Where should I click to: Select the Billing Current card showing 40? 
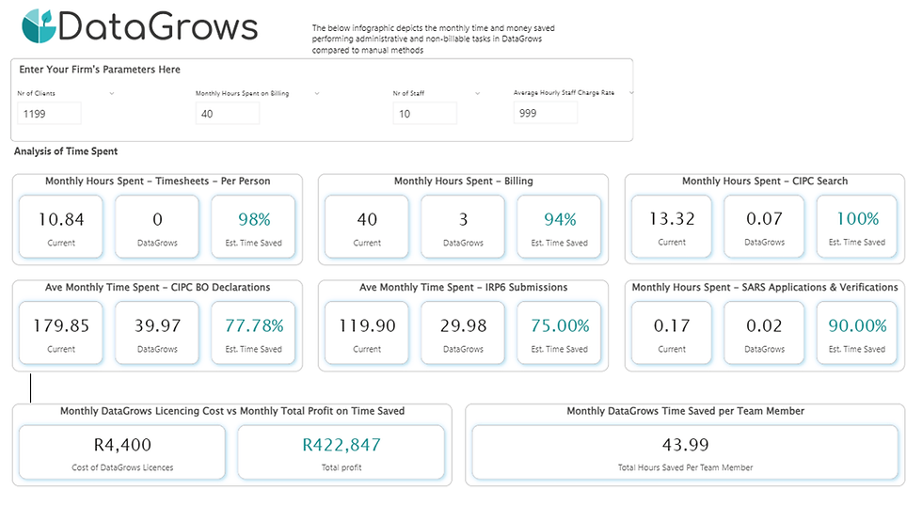coord(367,227)
